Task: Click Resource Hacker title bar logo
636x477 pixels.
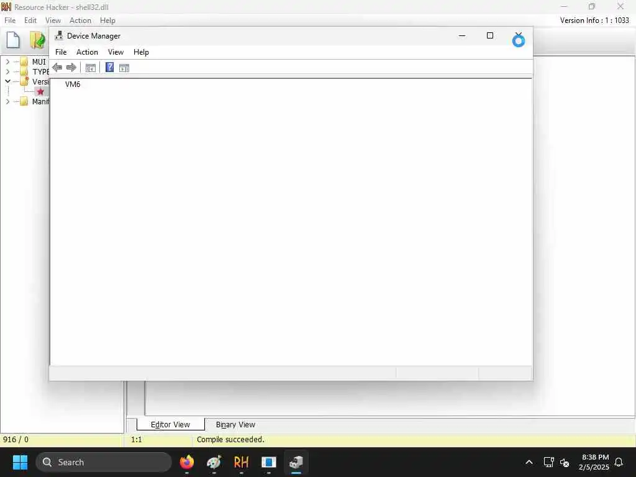Action: 6,7
